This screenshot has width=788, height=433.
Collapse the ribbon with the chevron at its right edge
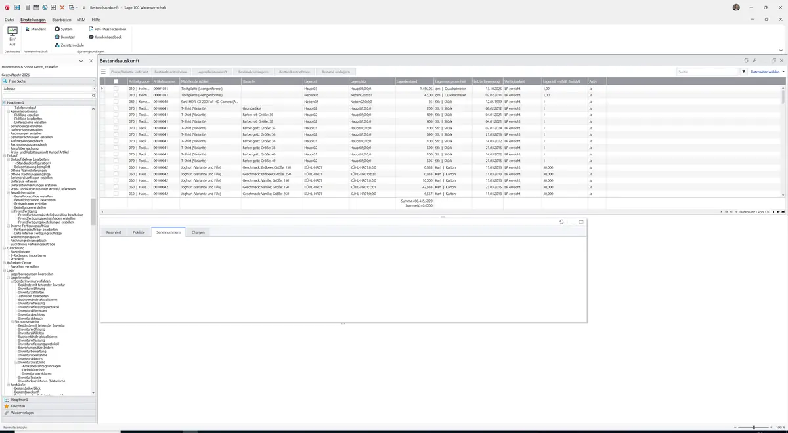pyautogui.click(x=781, y=51)
